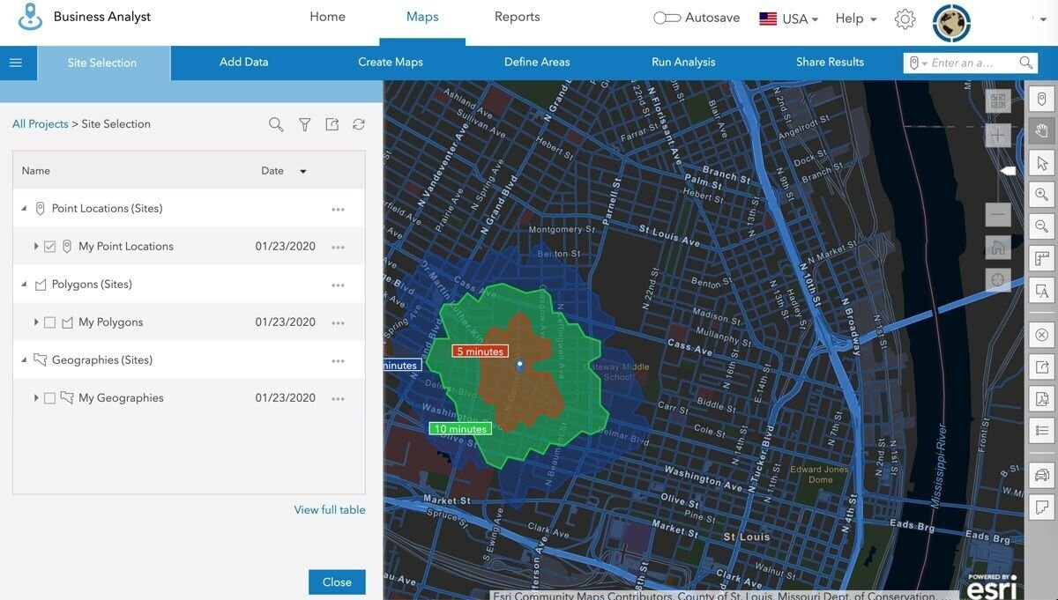Click the export project icon beside filter

332,124
